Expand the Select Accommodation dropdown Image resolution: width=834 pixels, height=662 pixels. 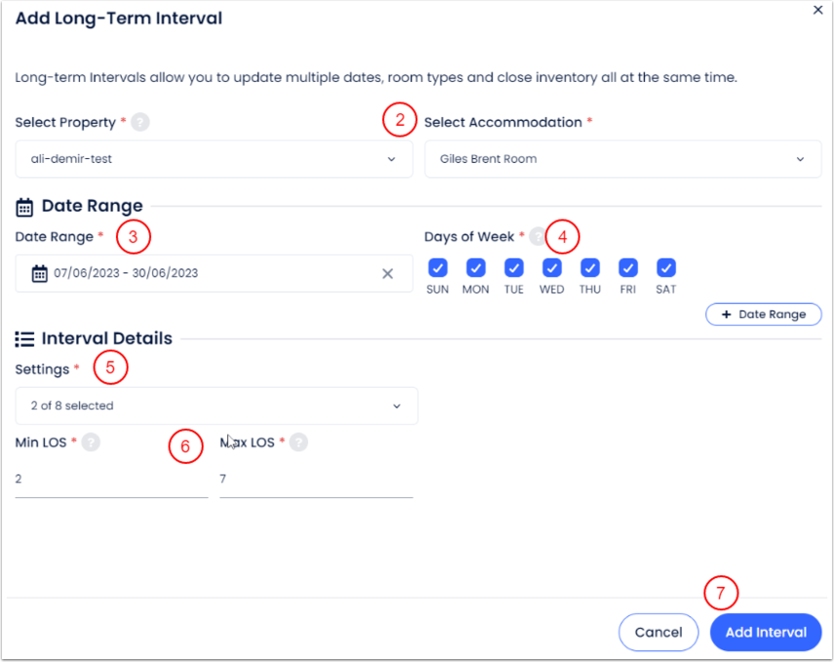tap(622, 159)
